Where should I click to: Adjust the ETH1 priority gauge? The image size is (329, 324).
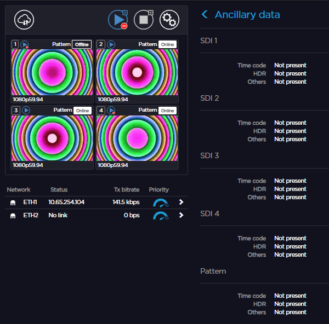(x=161, y=202)
